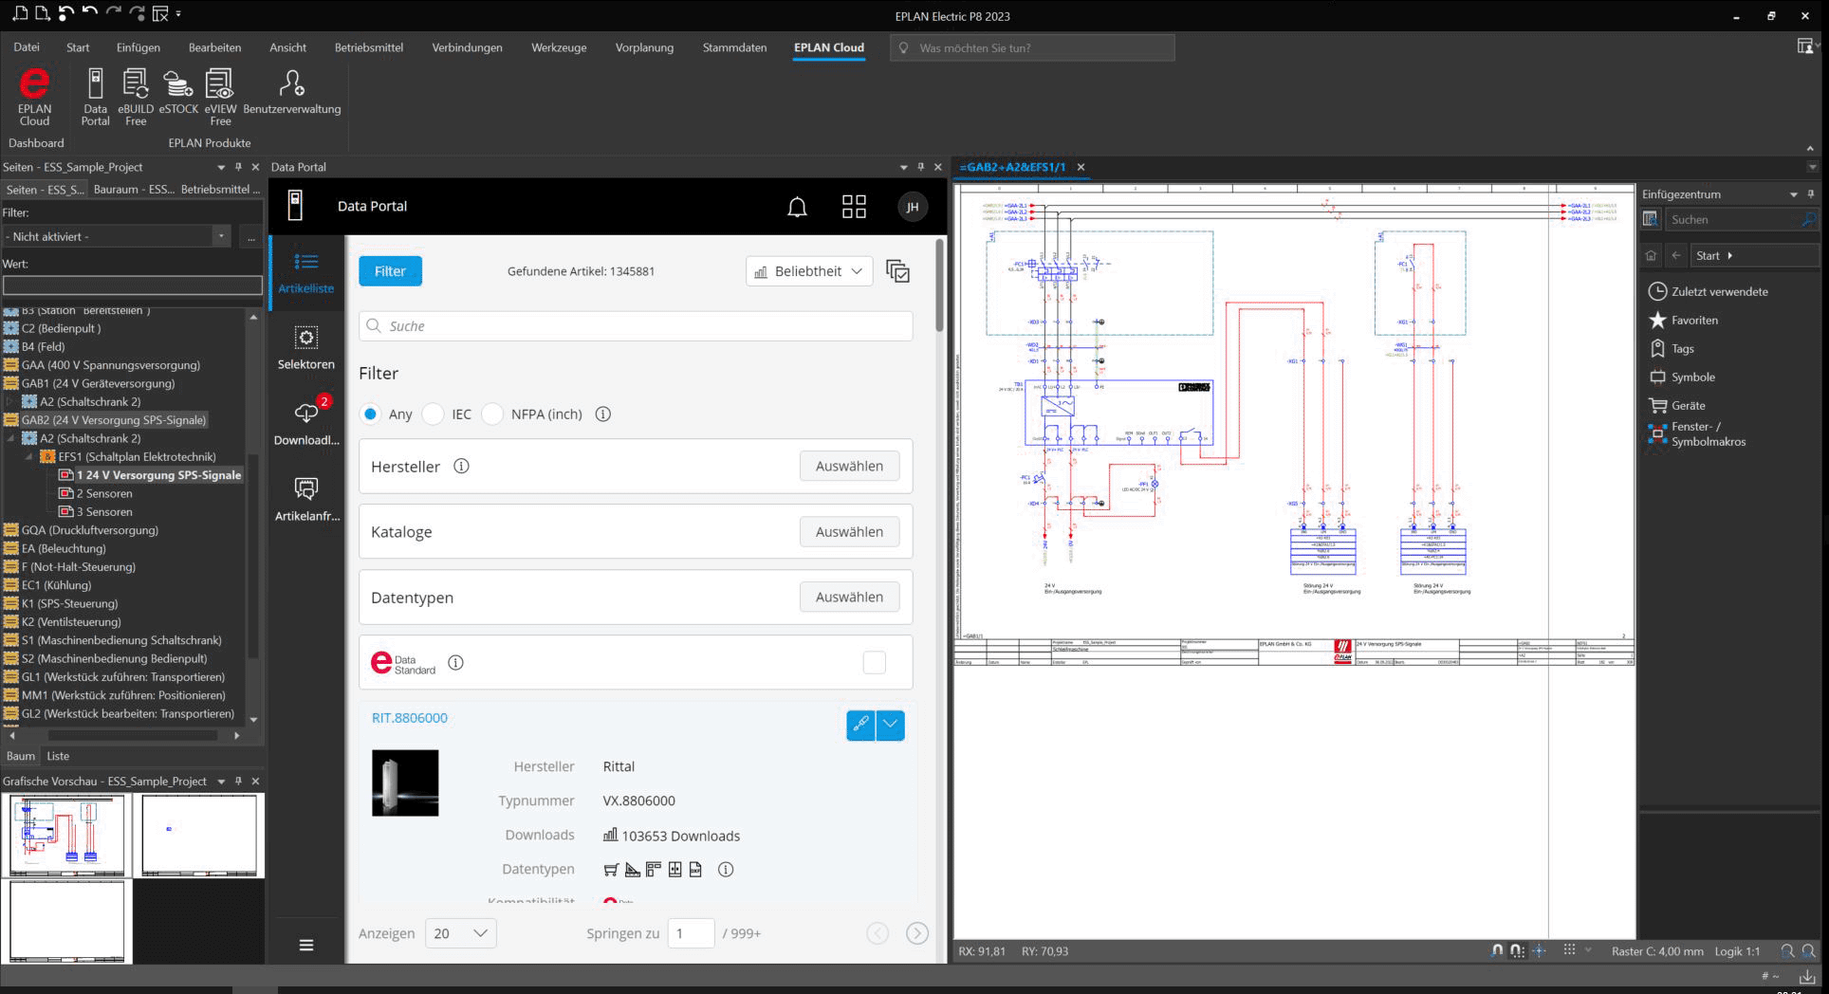Click the Data Portal vertical scrollbar
The image size is (1829, 994).
[x=940, y=286]
